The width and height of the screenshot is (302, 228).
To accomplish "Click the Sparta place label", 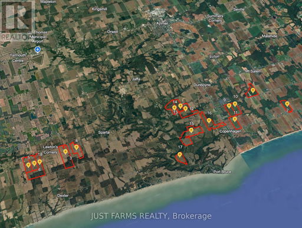I will click(104, 133).
